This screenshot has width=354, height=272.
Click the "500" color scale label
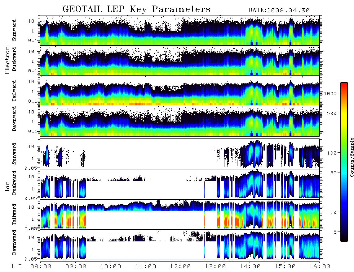point(332,113)
